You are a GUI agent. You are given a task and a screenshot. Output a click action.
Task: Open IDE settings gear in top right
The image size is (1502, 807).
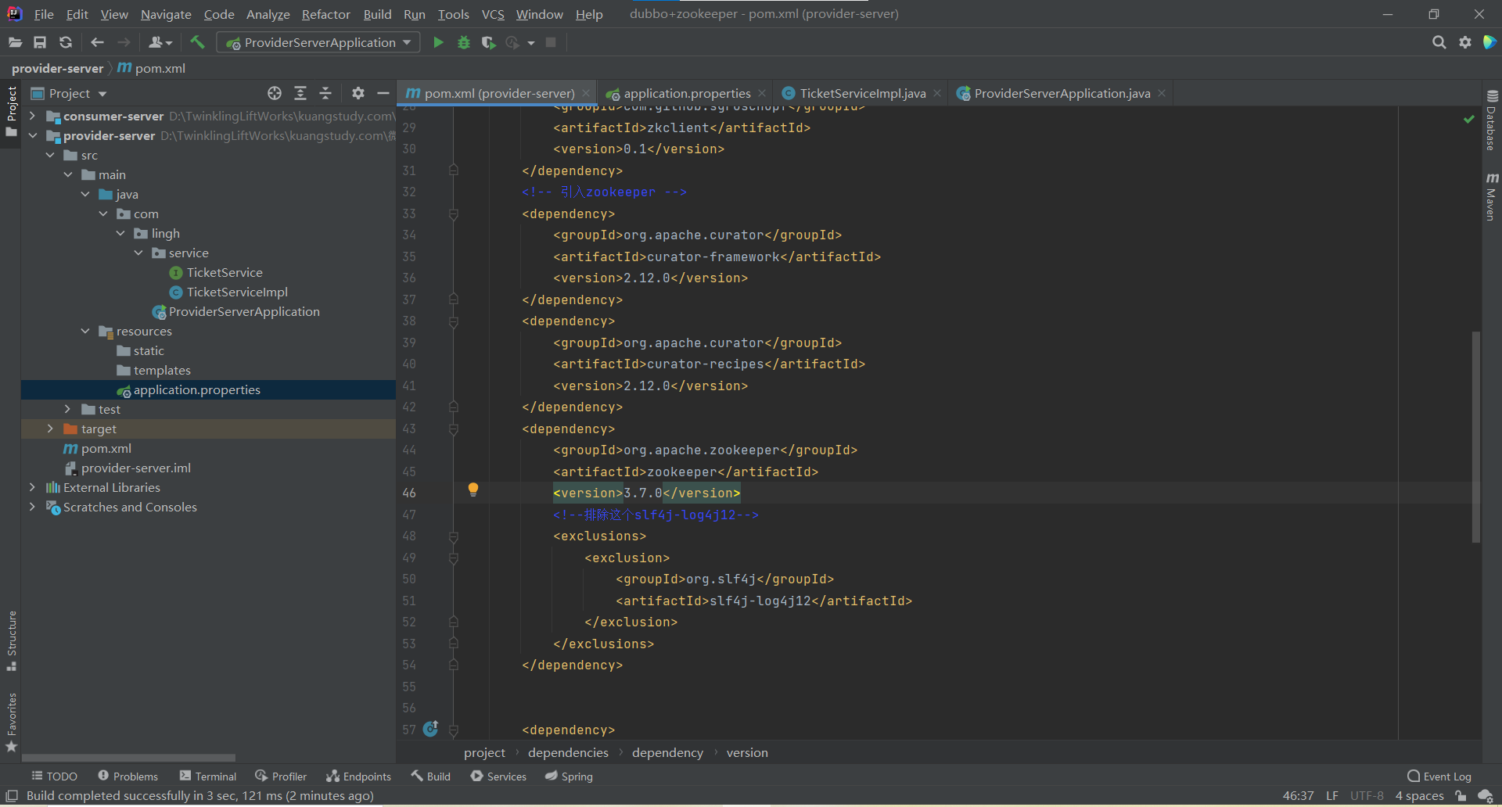click(x=1465, y=42)
